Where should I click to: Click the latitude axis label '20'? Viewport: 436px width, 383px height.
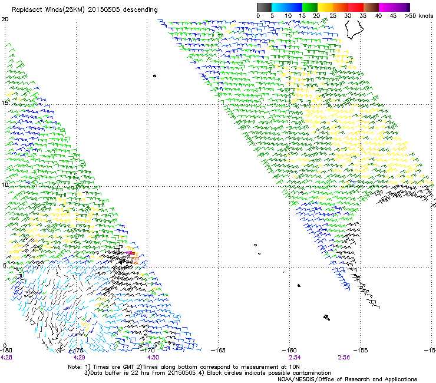(5, 19)
